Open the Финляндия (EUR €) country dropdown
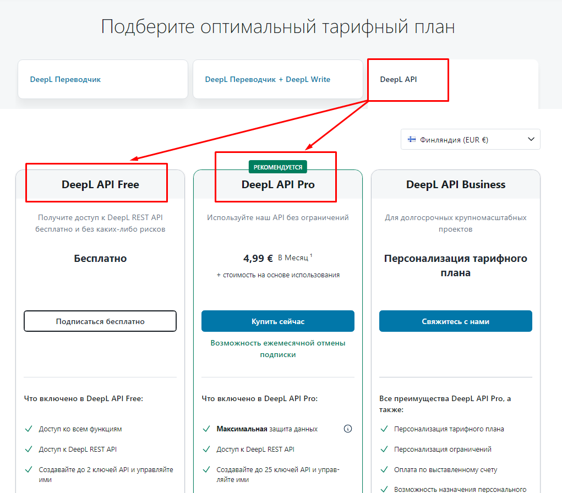The image size is (562, 493). coord(471,139)
